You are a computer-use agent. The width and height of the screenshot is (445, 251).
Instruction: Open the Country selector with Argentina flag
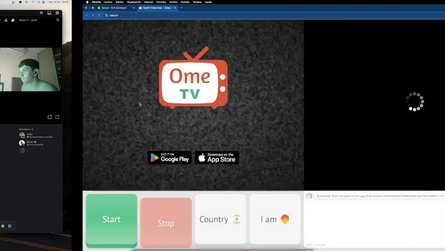click(x=220, y=219)
